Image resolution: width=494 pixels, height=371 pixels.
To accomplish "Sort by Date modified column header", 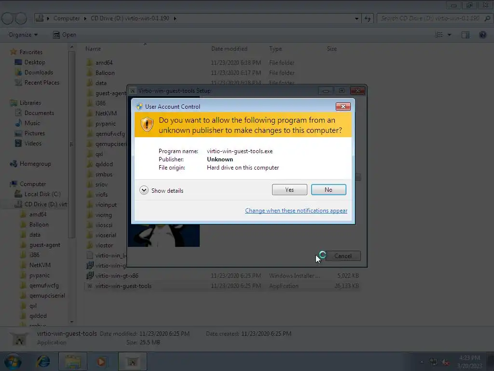I will 229,49.
